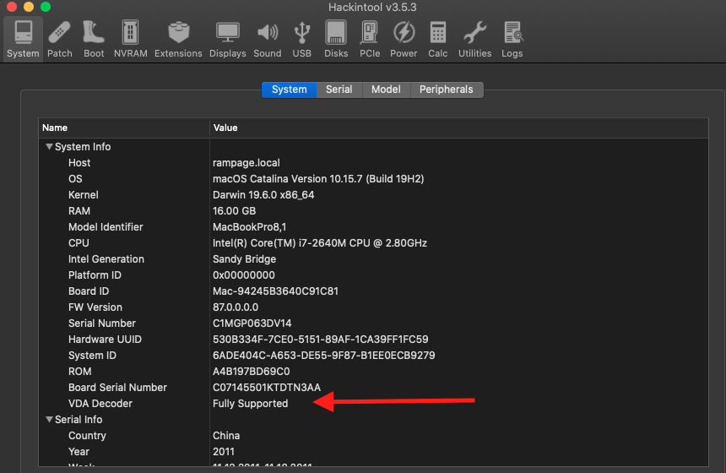Image resolution: width=726 pixels, height=473 pixels.
Task: Select the System ID row
Action: pyautogui.click(x=373, y=356)
